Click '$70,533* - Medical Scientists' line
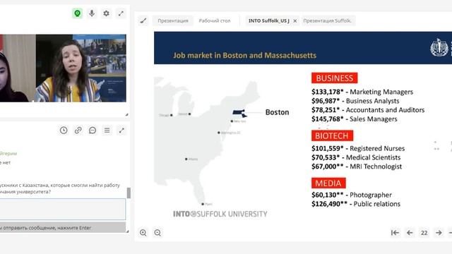452x254 pixels. click(x=356, y=157)
